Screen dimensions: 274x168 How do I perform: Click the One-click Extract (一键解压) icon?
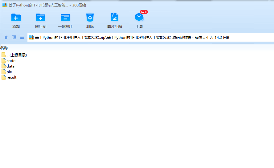click(65, 18)
